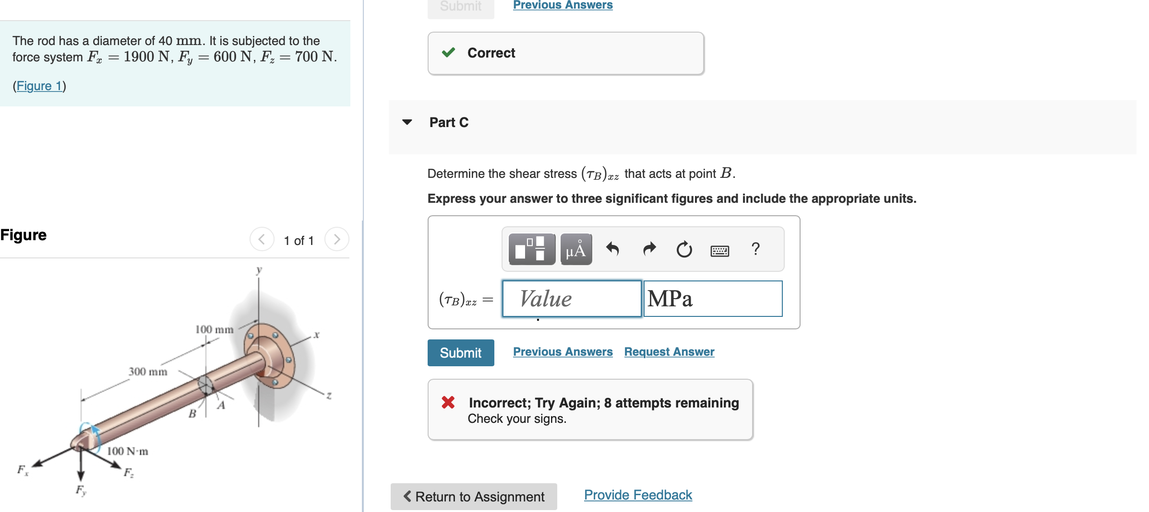Viewport: 1149px width, 512px height.
Task: Click the question mark help icon
Action: pos(755,249)
